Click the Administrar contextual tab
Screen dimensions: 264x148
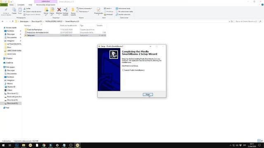pos(46,2)
